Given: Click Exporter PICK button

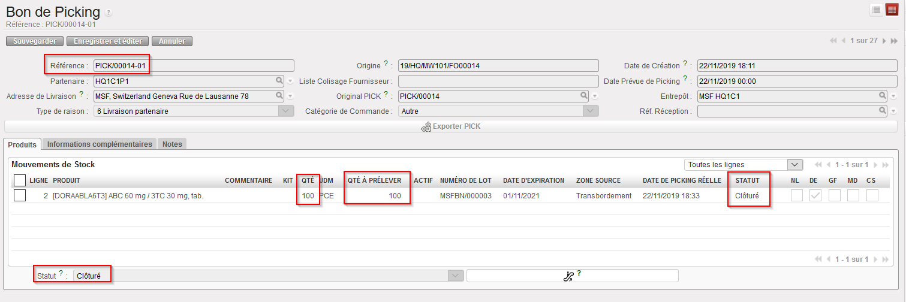Looking at the screenshot, I should [451, 126].
